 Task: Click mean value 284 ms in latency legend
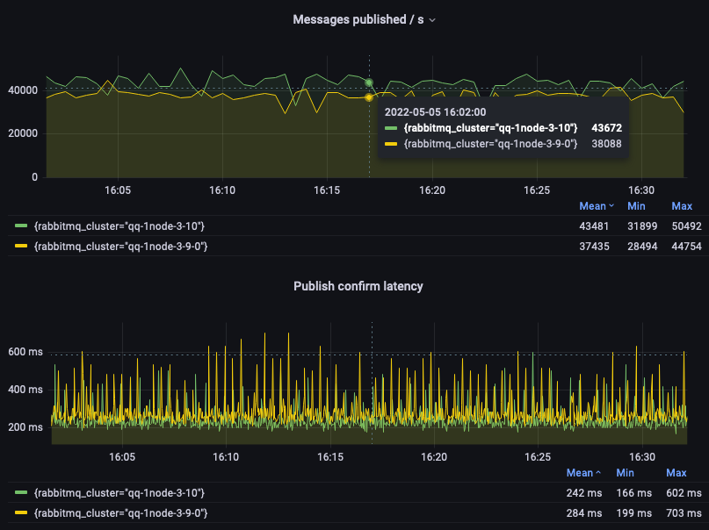[583, 513]
